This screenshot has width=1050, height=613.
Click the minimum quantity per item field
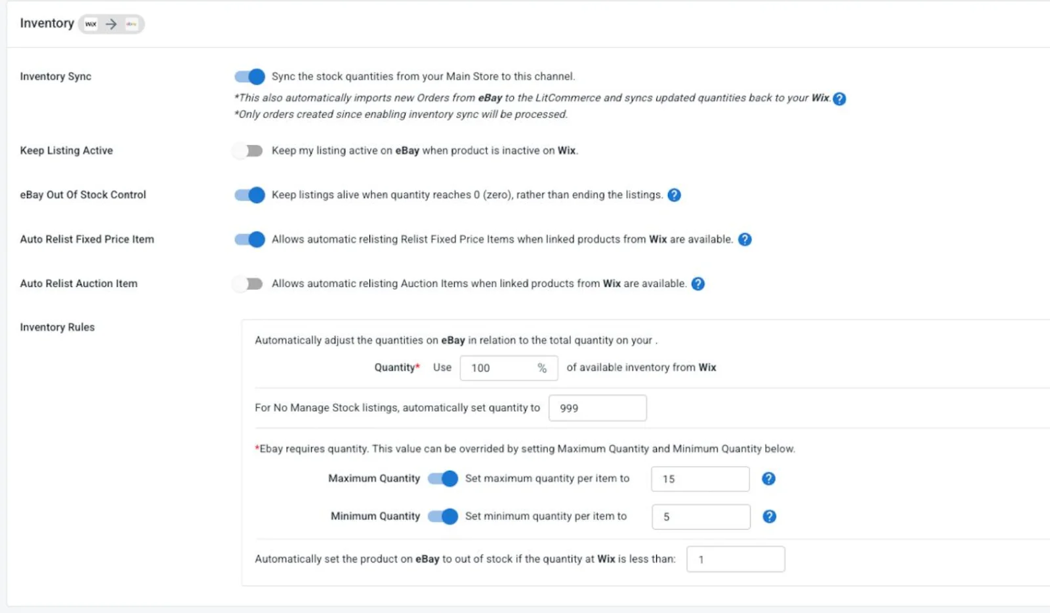pos(700,517)
